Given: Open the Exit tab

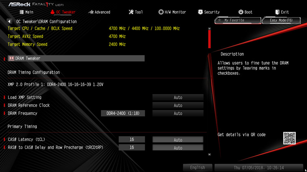Looking at the screenshot, I should click(282, 12).
